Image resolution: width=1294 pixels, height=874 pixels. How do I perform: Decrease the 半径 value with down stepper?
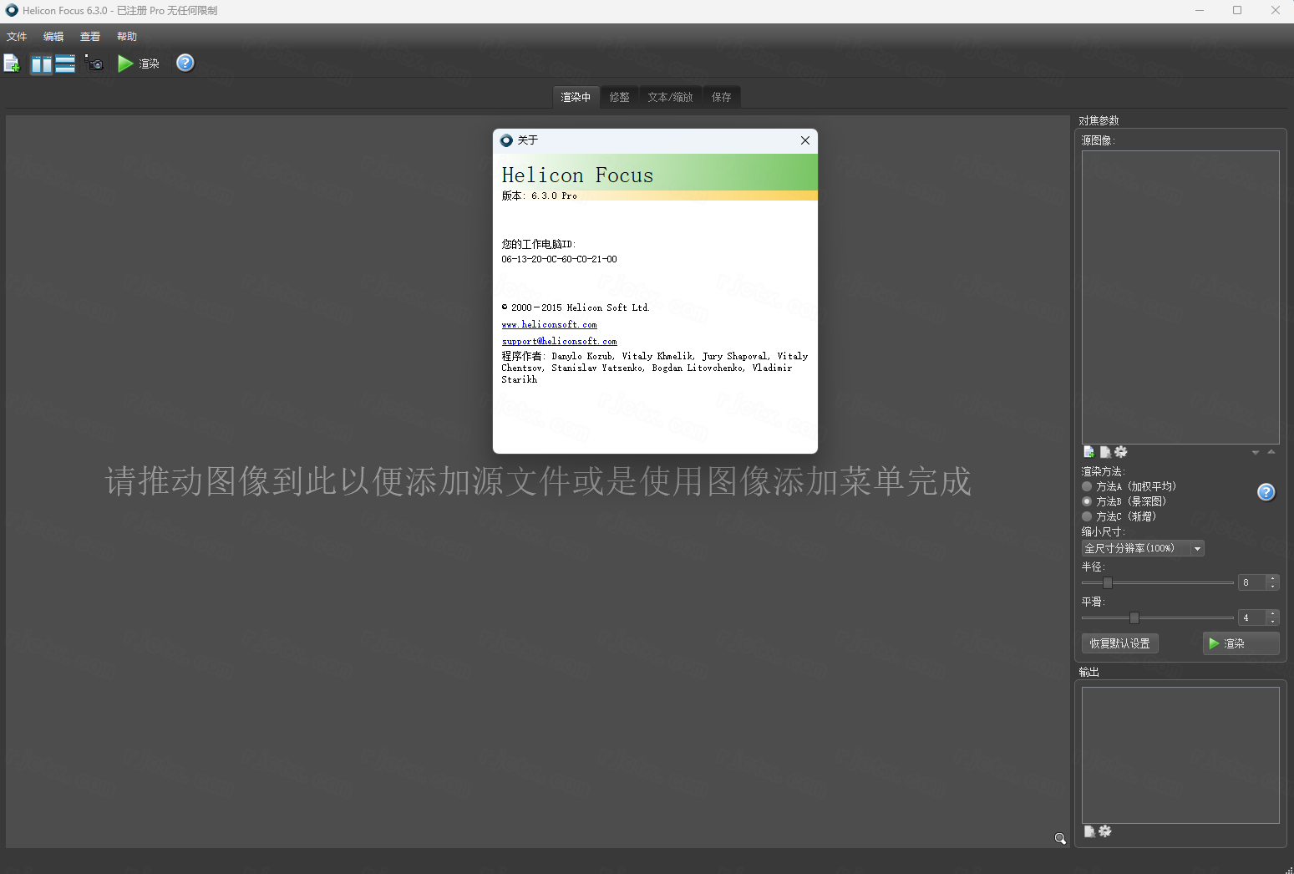click(x=1272, y=587)
